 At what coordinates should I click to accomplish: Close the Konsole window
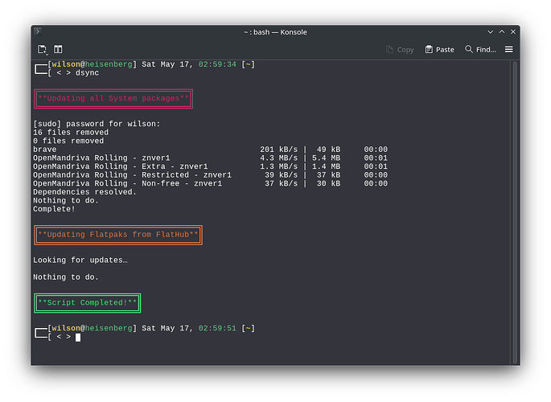tap(513, 32)
